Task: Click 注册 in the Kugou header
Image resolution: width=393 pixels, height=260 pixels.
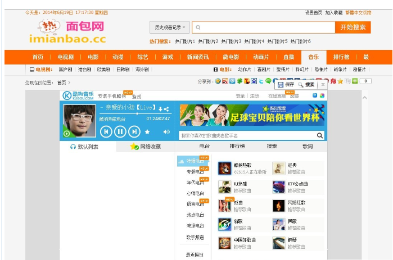Action: click(254, 96)
